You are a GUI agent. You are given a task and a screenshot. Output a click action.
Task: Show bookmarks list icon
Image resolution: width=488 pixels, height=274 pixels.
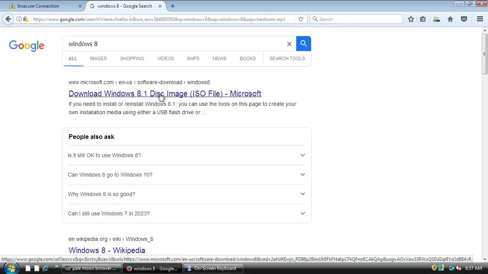click(423, 19)
